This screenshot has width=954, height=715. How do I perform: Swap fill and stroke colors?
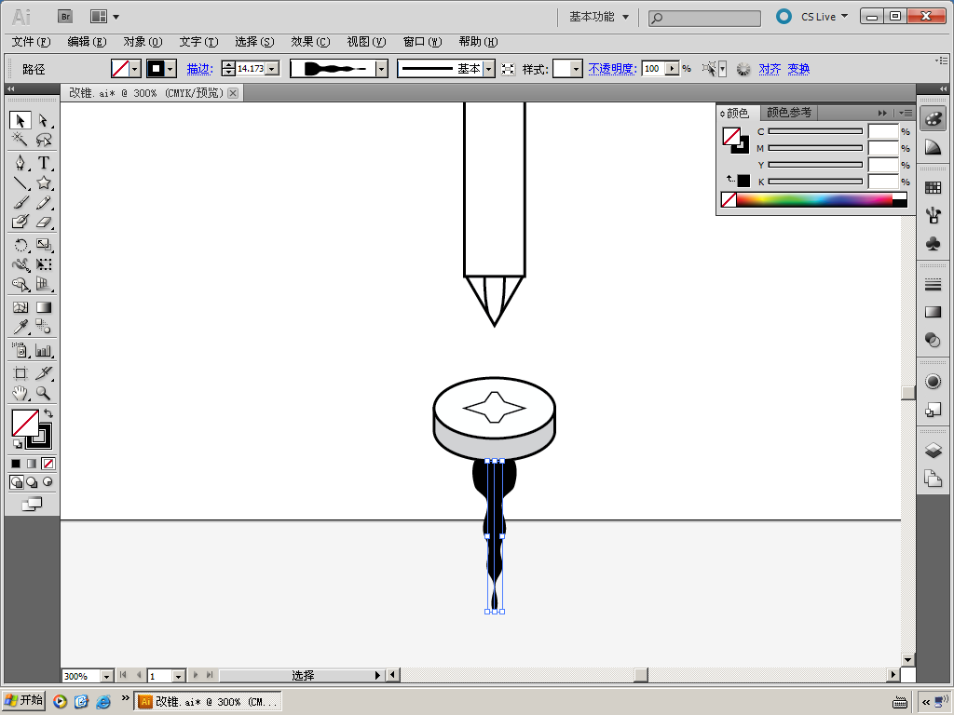pos(48,413)
